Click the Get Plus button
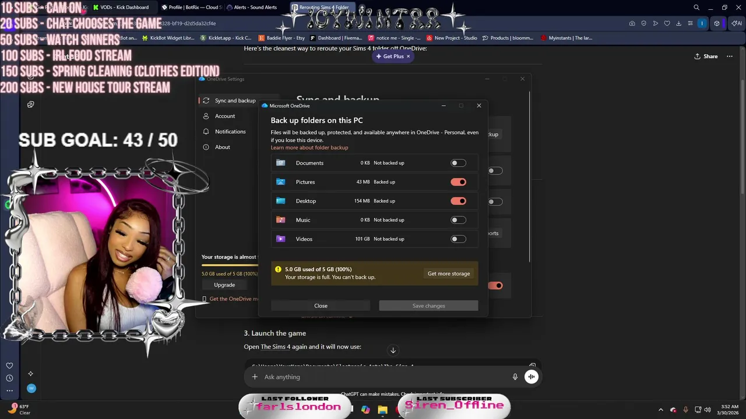 (390, 56)
